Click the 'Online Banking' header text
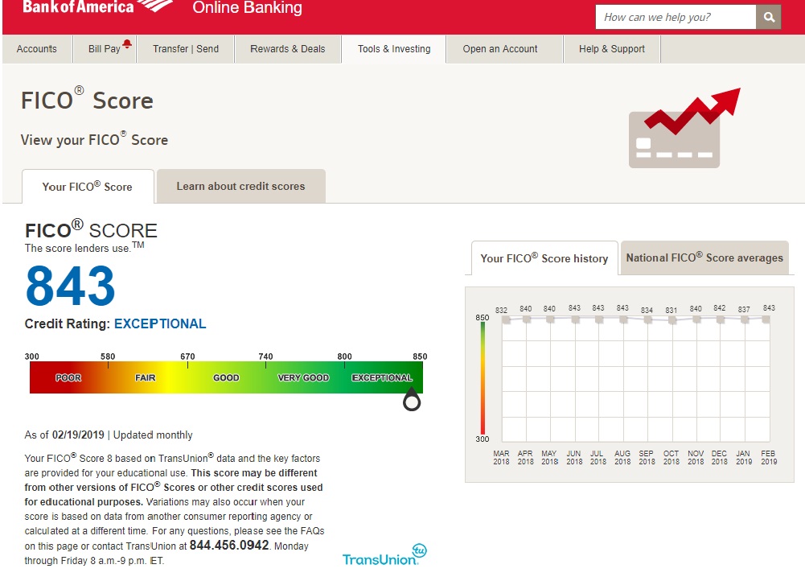Screen dimensions: 805x581 pyautogui.click(x=248, y=8)
